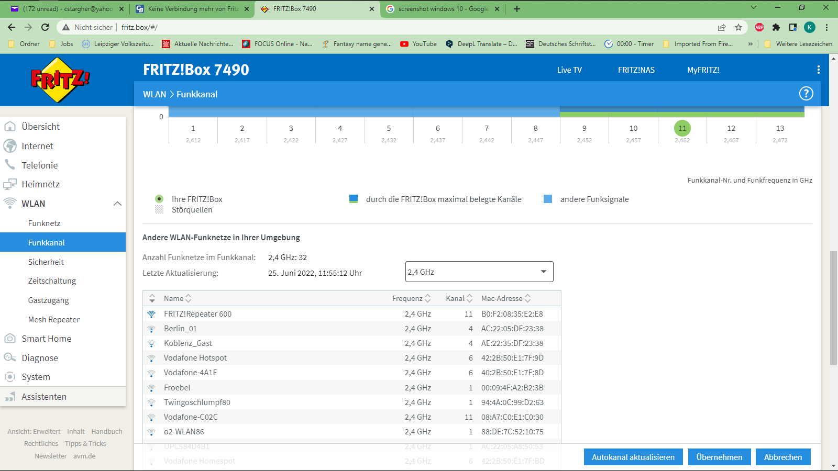
Task: Open the tab search dropdown arrow
Action: [x=754, y=7]
